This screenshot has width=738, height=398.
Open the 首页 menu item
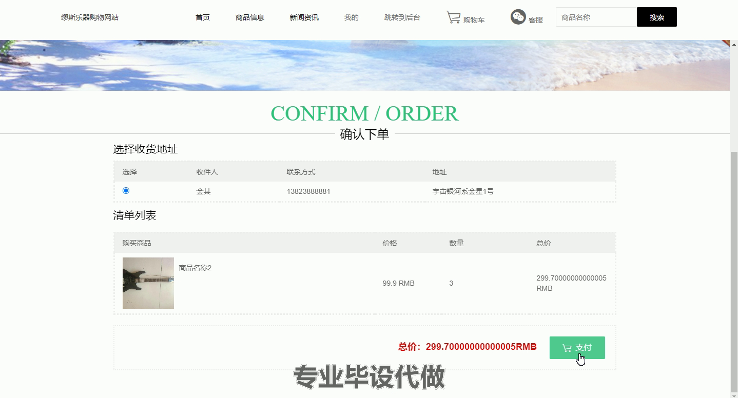(x=203, y=17)
